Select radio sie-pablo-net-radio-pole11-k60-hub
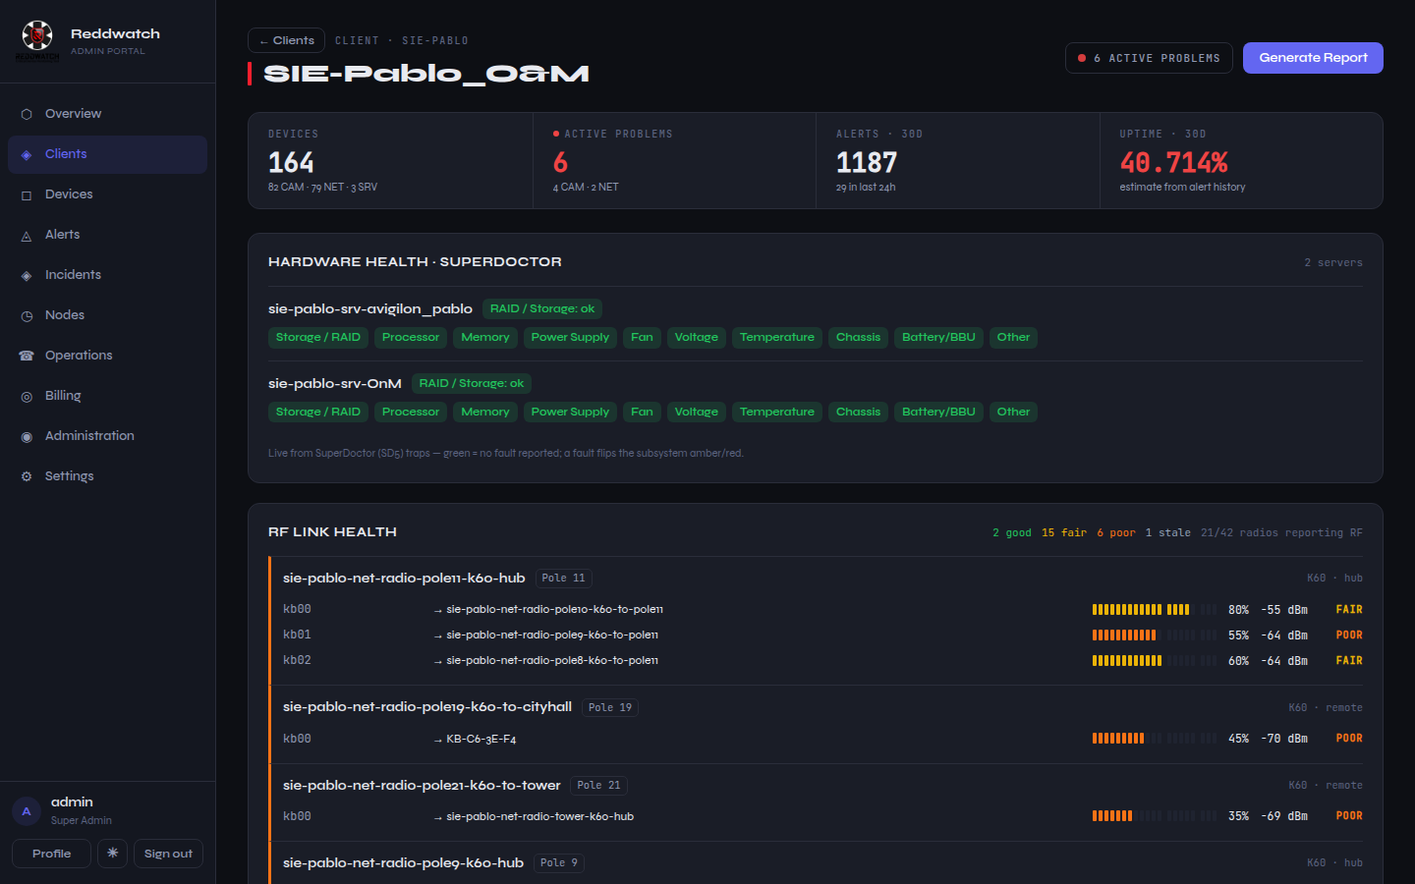Screen dimensions: 1415x884 [404, 578]
